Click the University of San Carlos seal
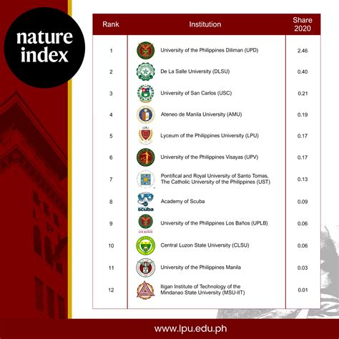This screenshot has height=339, width=339. [x=146, y=93]
